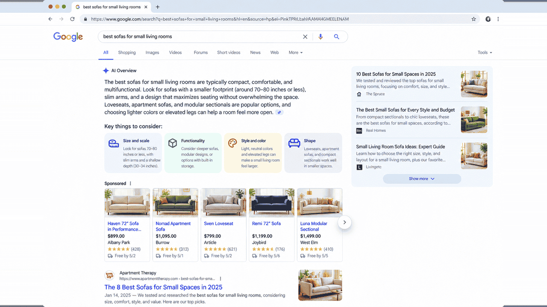547x307 pixels.
Task: Select the Style and color card
Action: (x=253, y=153)
